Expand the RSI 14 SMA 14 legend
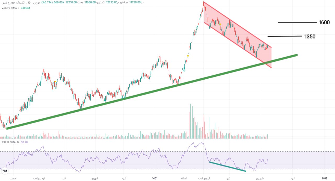Image resolution: width=335 pixels, height=181 pixels. (10, 142)
